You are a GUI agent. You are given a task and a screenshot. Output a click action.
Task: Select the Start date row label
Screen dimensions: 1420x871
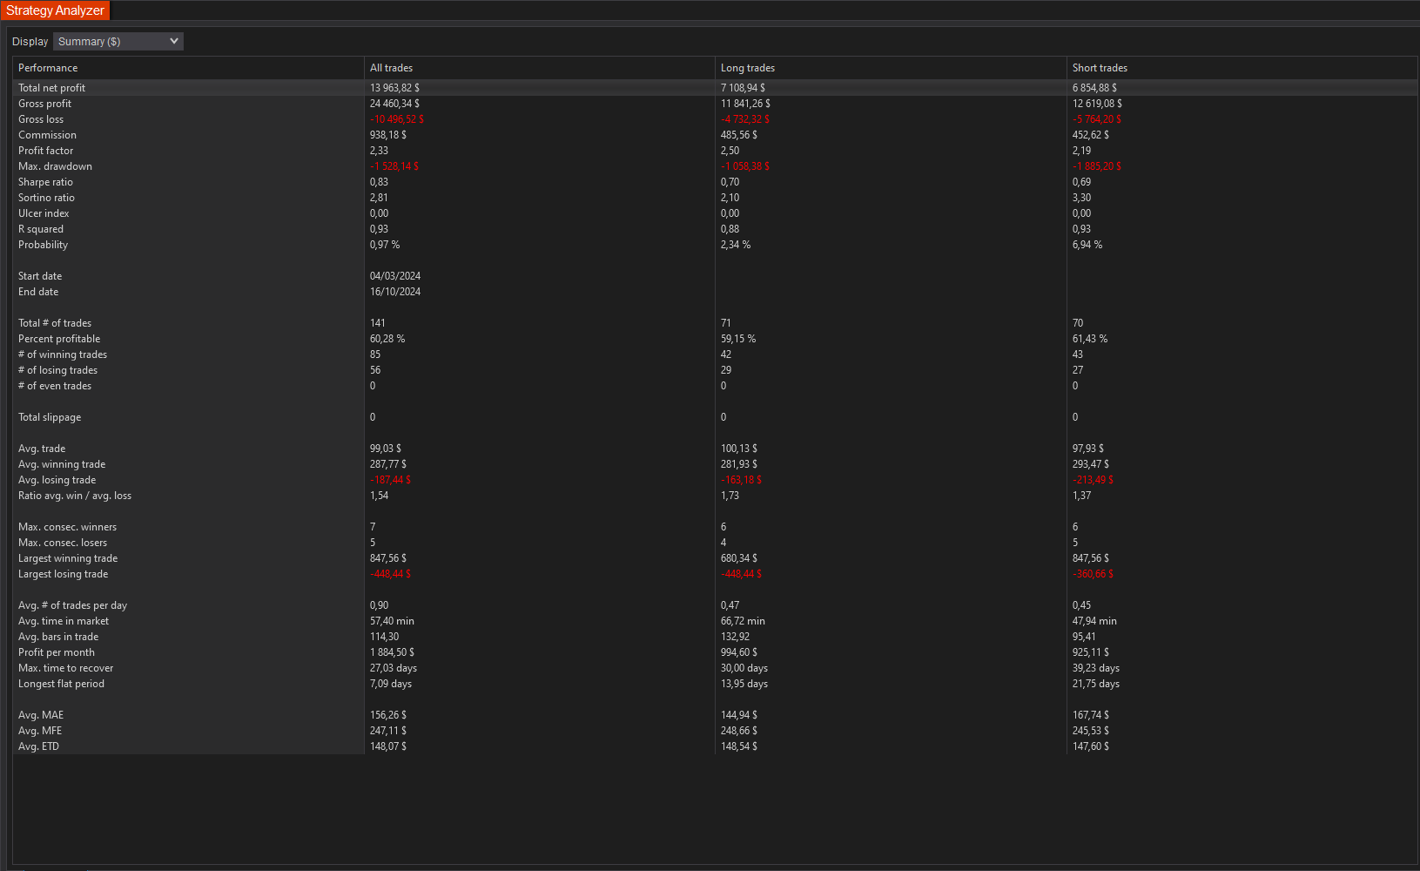coord(40,276)
